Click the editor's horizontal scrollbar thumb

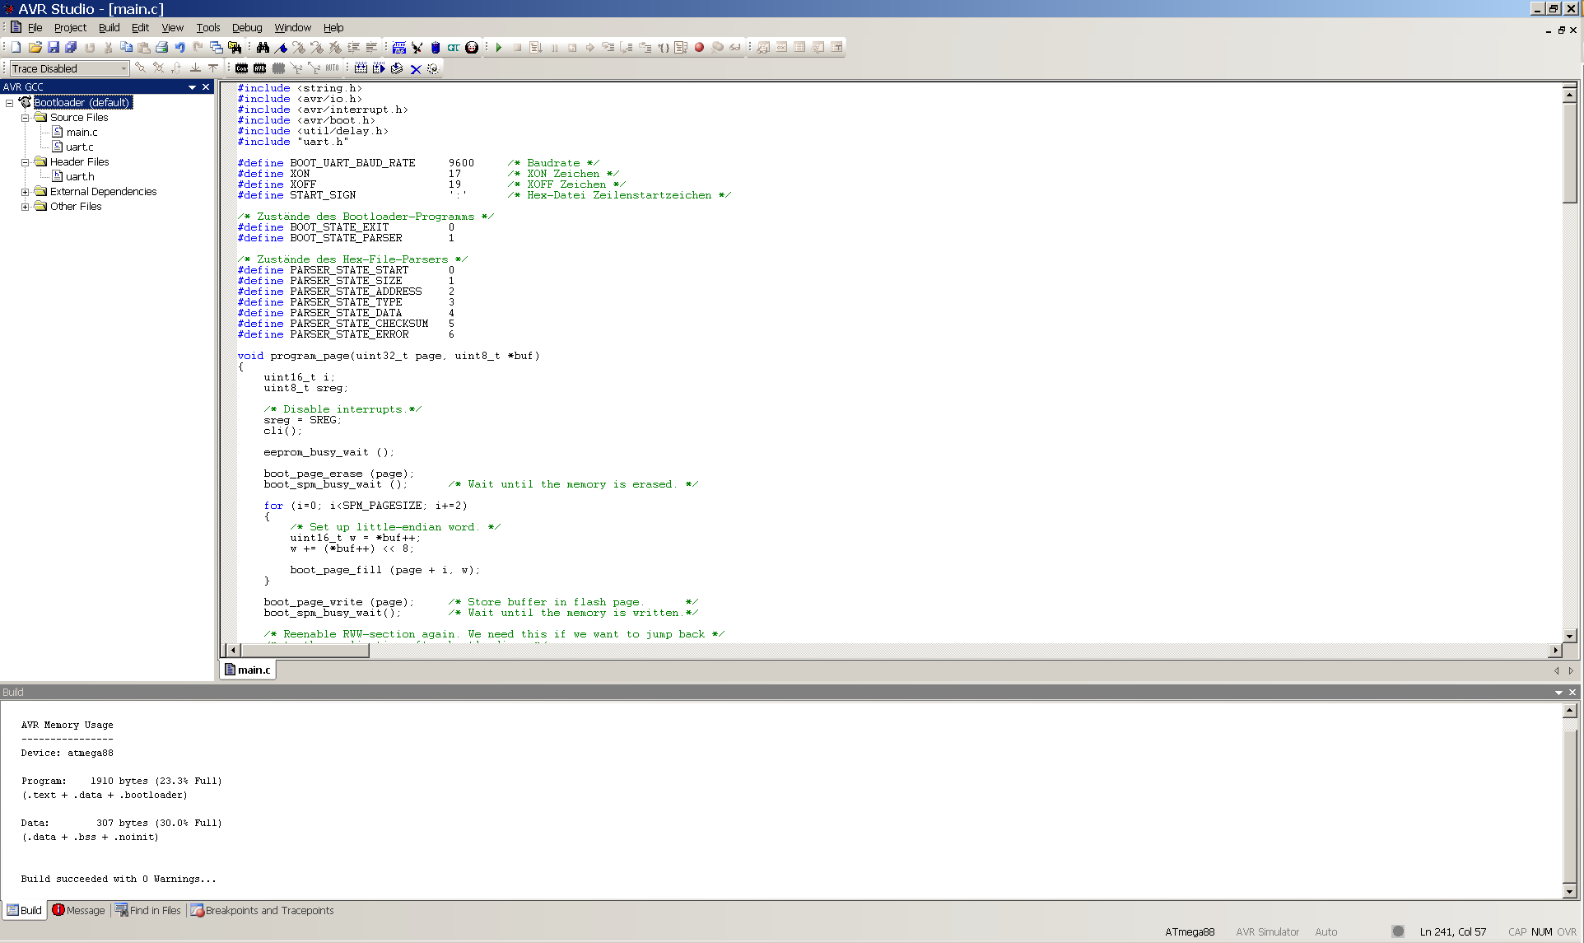point(305,650)
